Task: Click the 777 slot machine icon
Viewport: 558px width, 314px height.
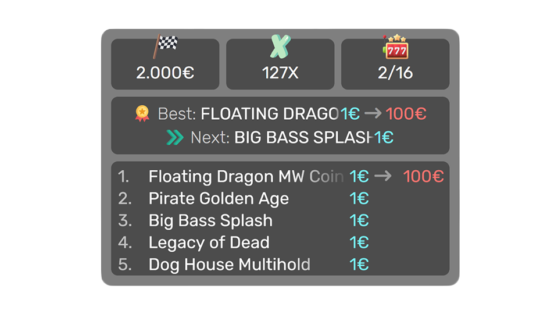Action: [x=395, y=47]
